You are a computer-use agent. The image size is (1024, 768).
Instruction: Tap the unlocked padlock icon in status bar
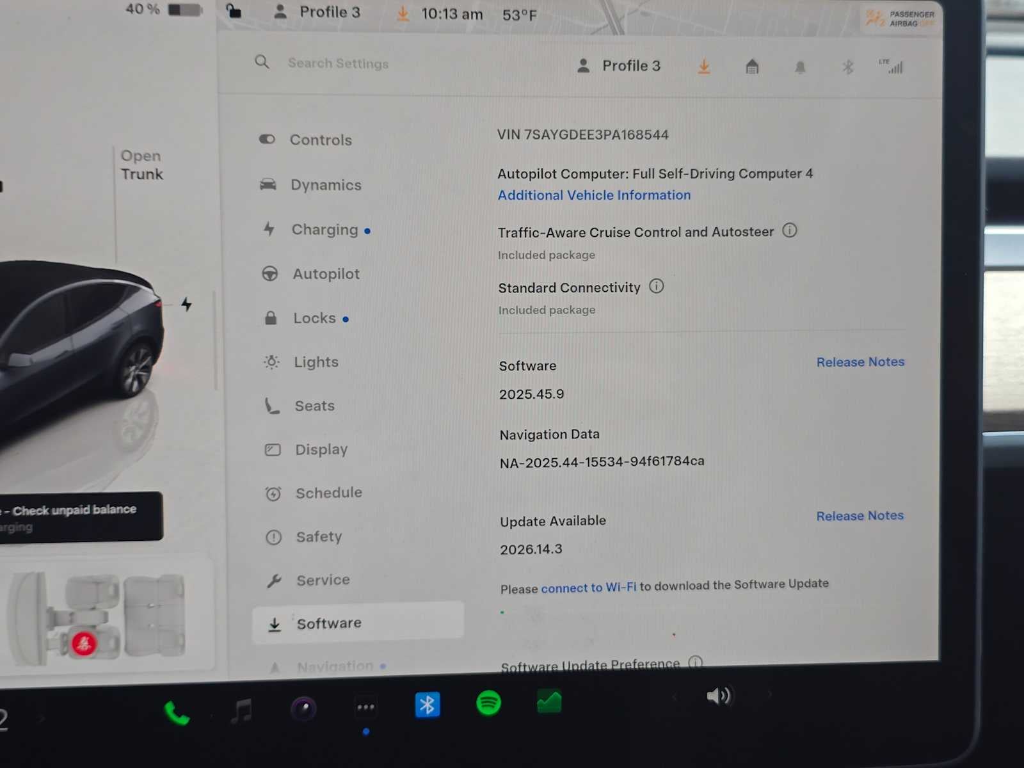tap(234, 10)
